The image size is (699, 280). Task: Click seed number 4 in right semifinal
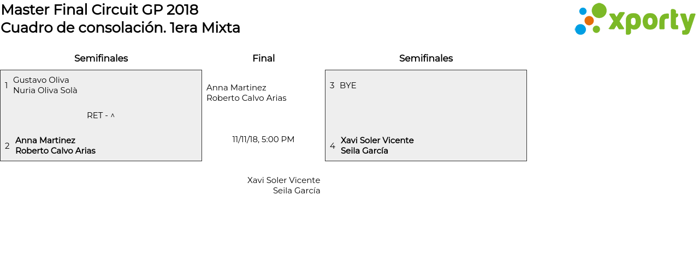333,146
